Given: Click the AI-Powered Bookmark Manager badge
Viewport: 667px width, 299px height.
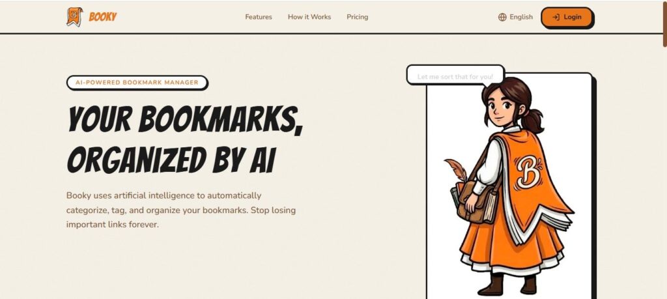Looking at the screenshot, I should tap(137, 83).
